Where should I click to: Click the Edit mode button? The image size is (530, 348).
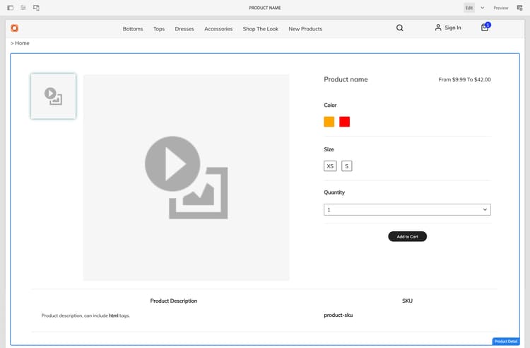point(469,8)
